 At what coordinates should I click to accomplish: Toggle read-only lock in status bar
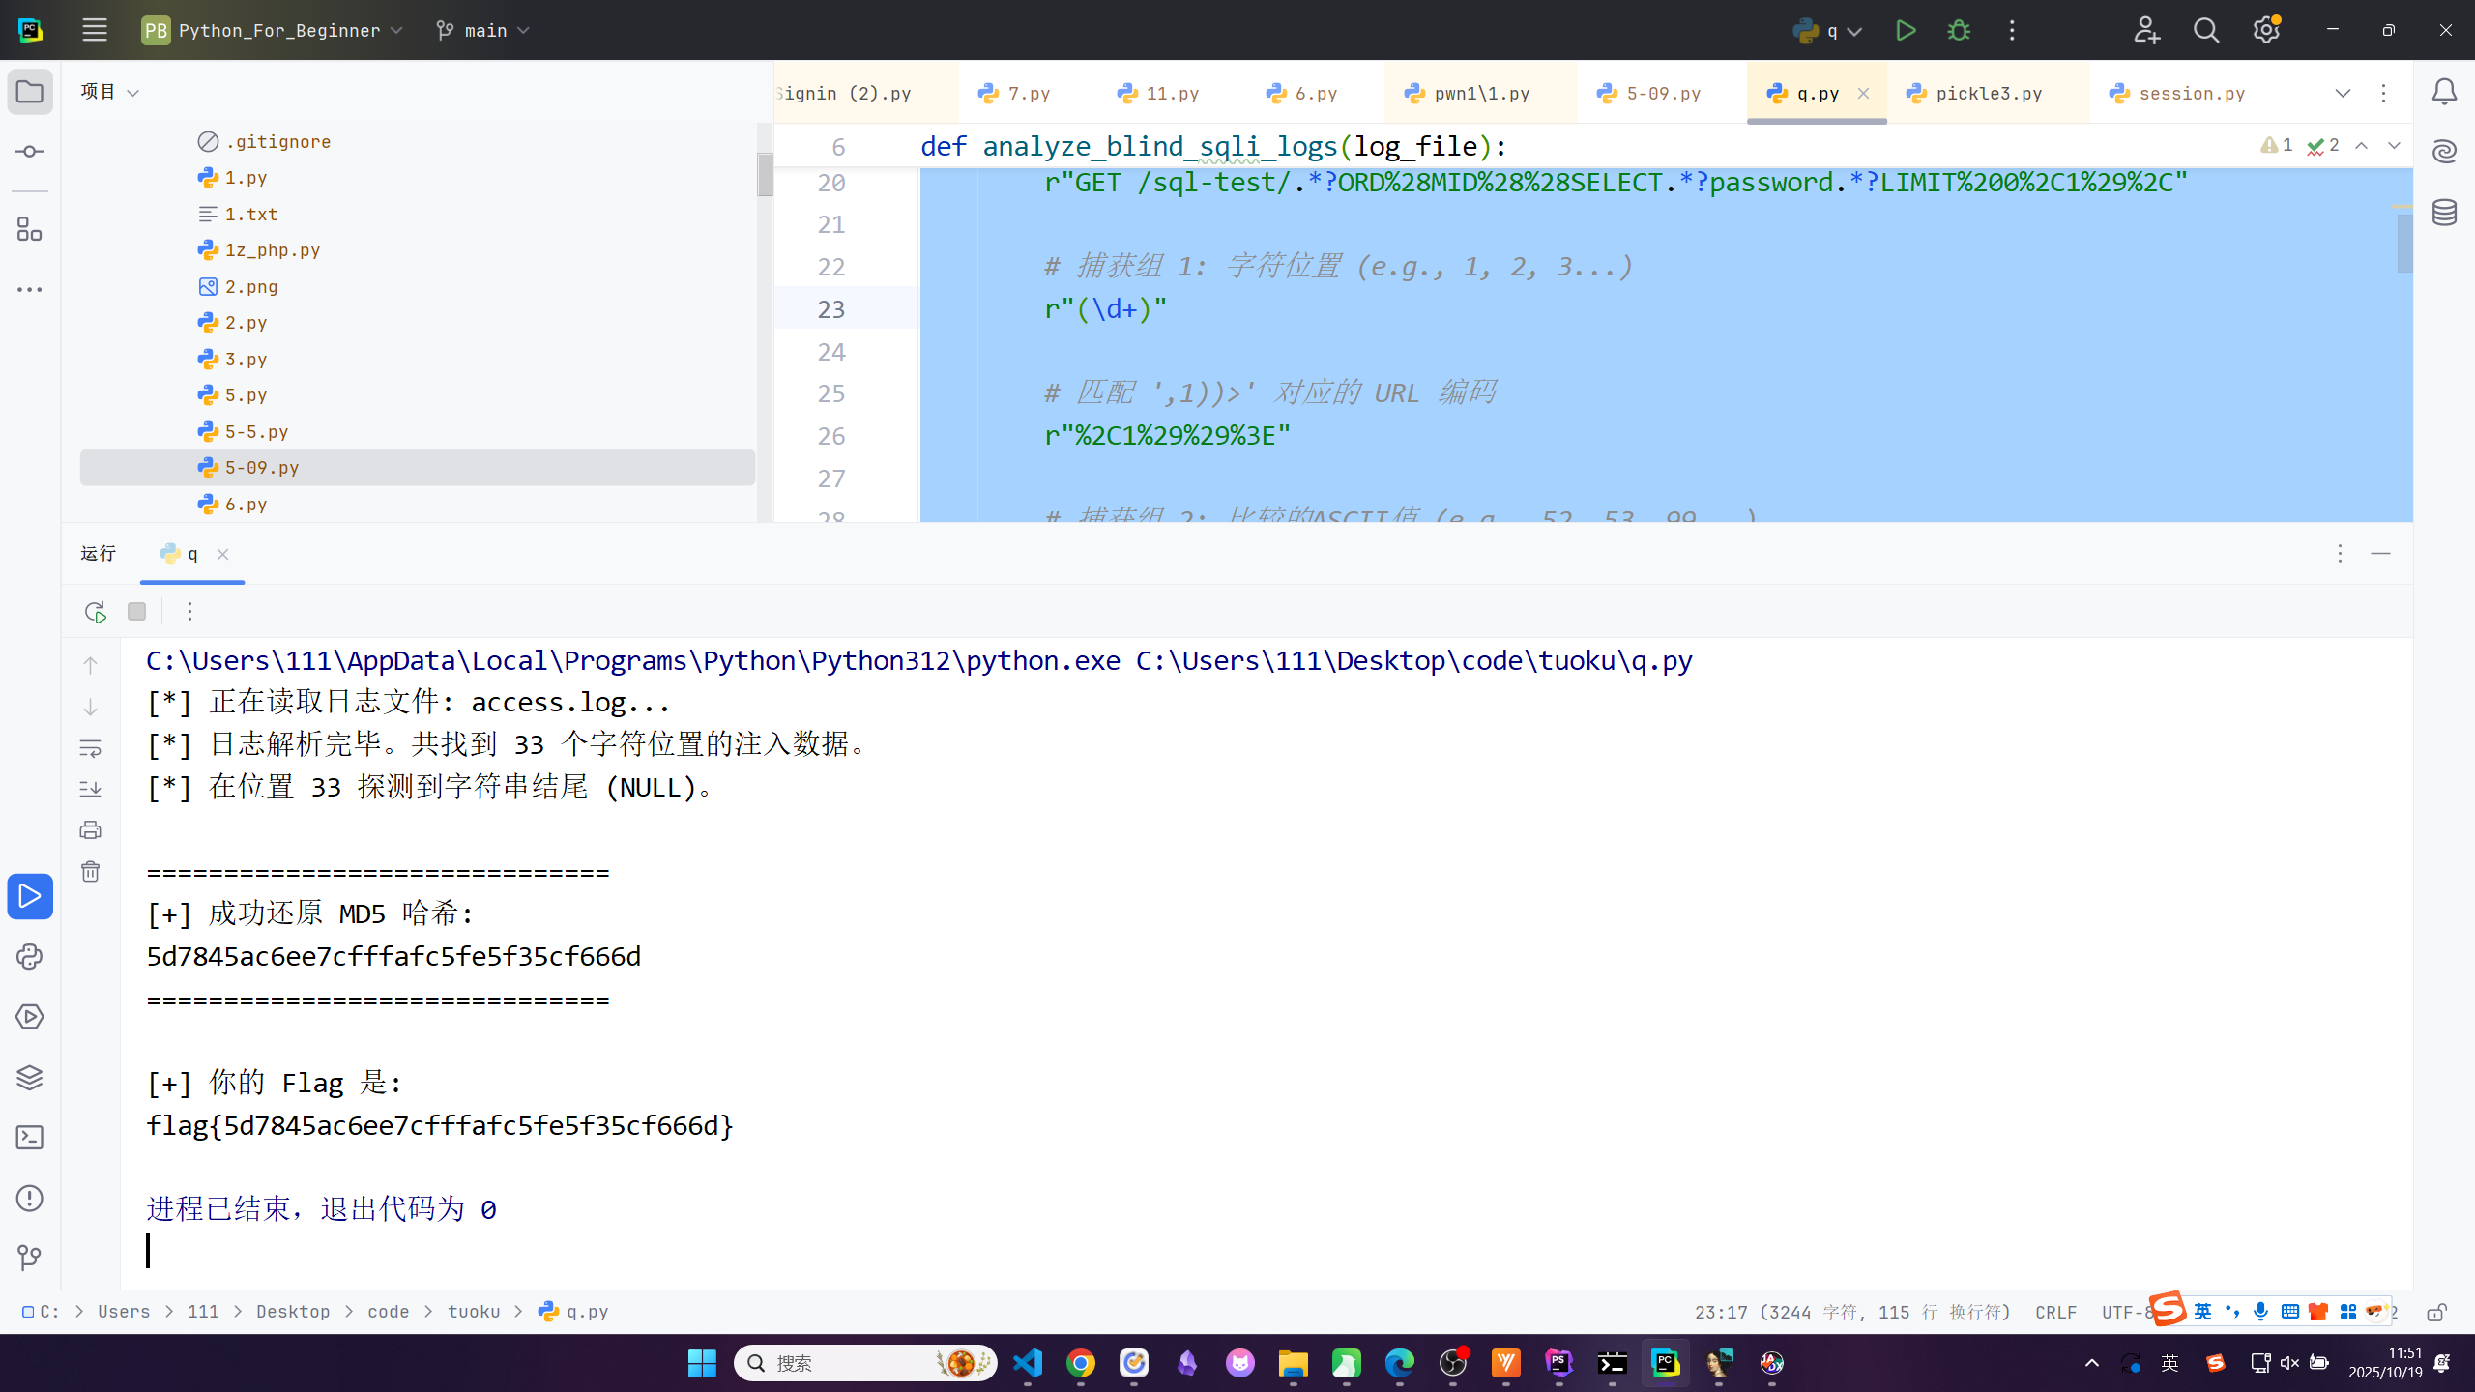point(2436,1312)
